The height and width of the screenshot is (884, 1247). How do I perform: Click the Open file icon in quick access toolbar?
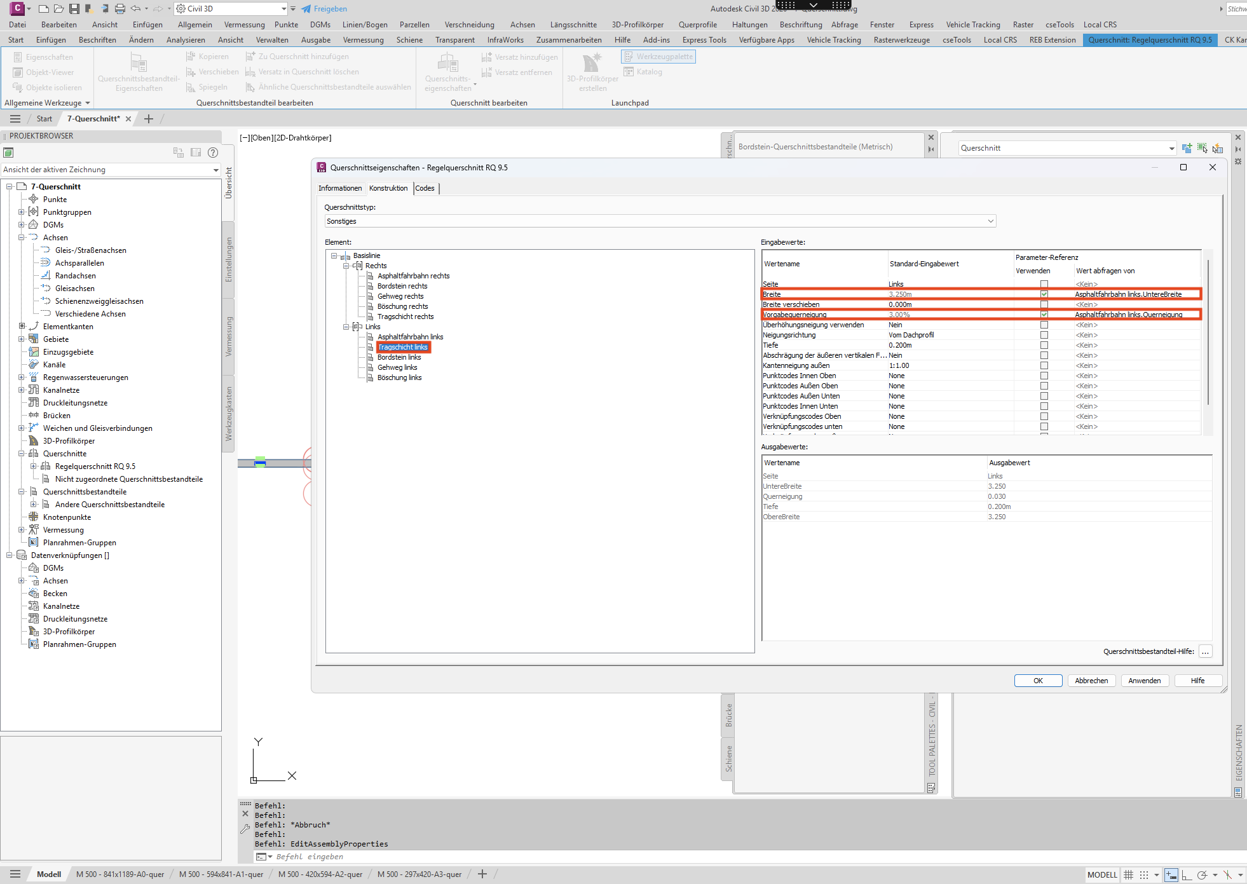click(58, 9)
